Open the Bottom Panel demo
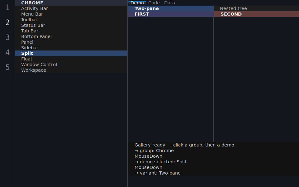Viewport: 299px width, 187px height. click(71, 36)
